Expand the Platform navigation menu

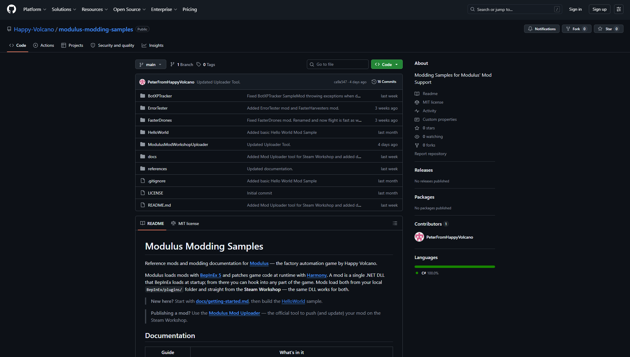click(x=35, y=9)
